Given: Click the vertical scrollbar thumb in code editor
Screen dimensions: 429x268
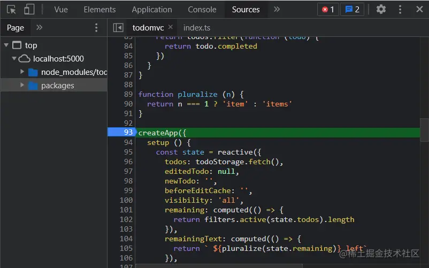Looking at the screenshot, I should pyautogui.click(x=424, y=130).
